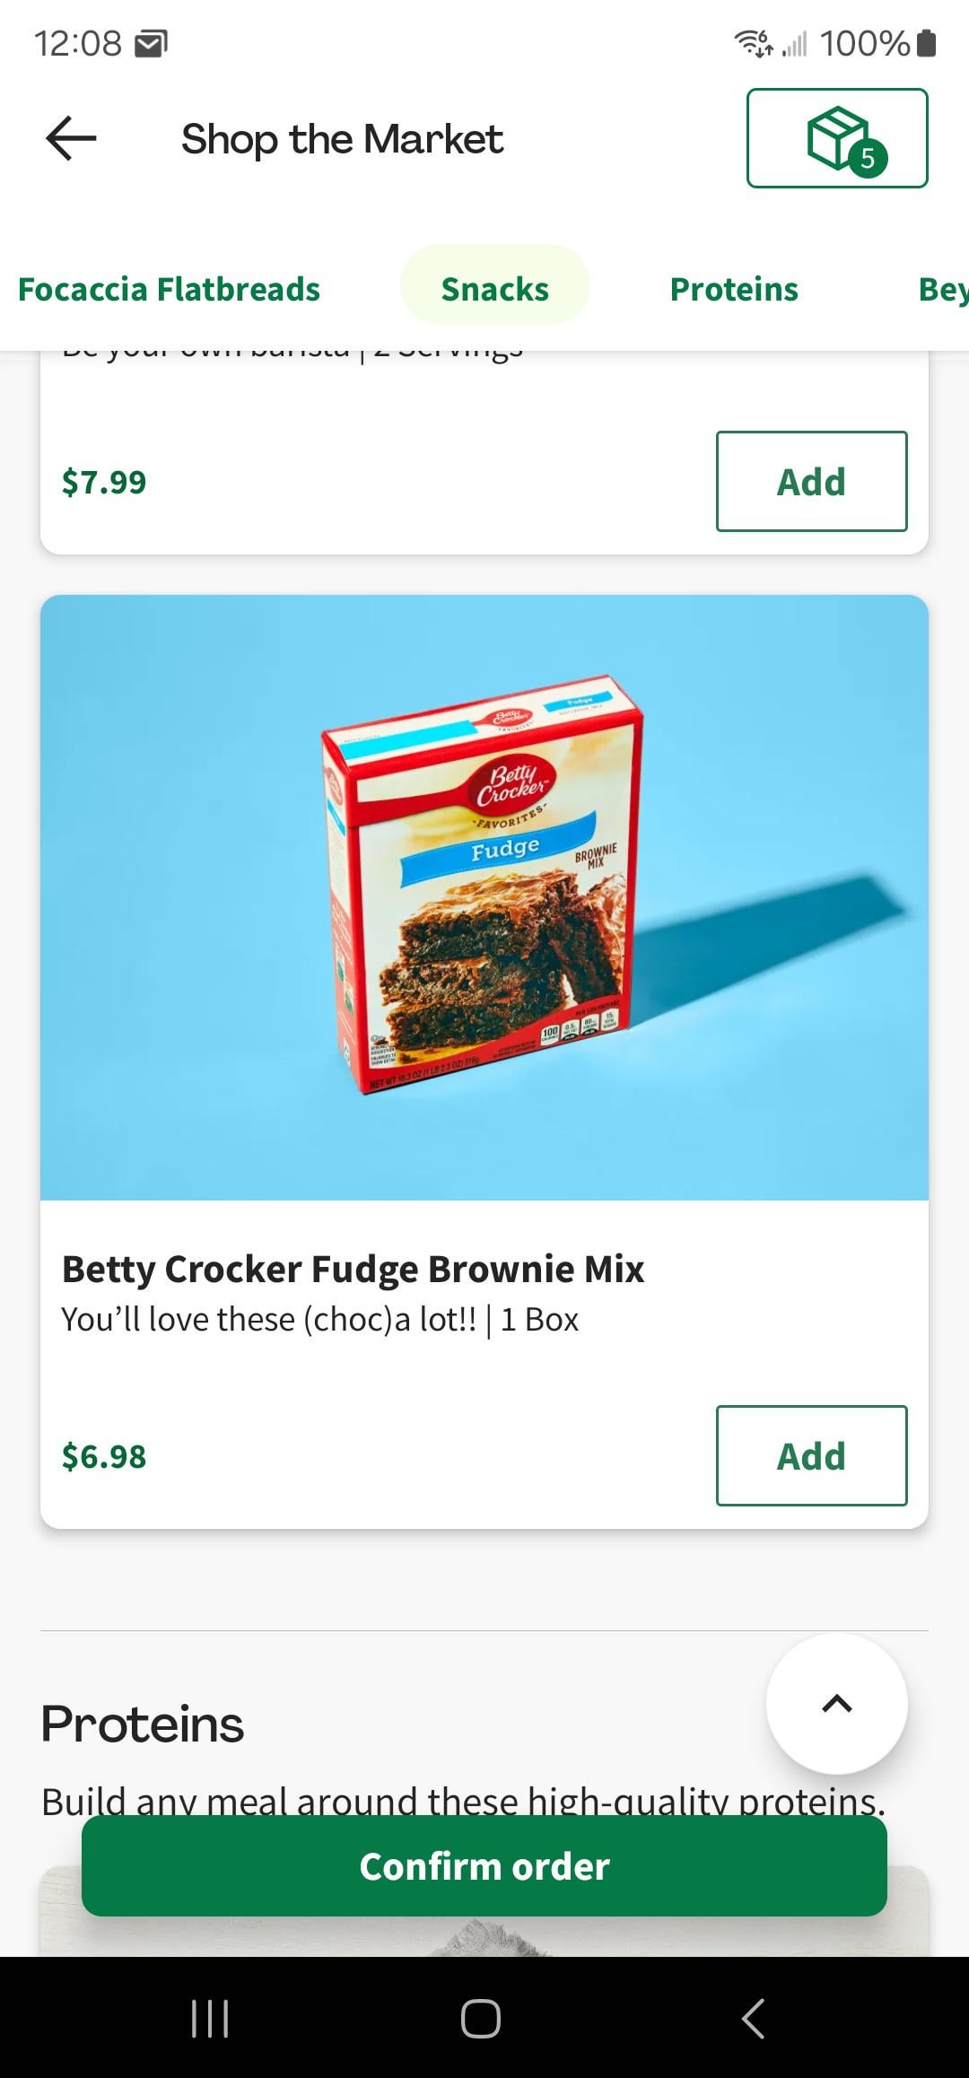Tap the back arrow icon
Viewport: 969px width, 2078px height.
click(x=71, y=139)
